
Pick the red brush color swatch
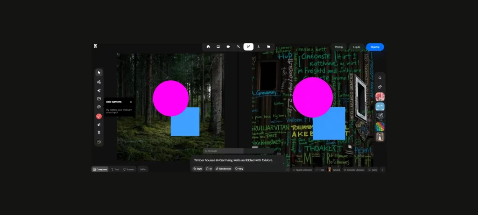click(x=99, y=116)
